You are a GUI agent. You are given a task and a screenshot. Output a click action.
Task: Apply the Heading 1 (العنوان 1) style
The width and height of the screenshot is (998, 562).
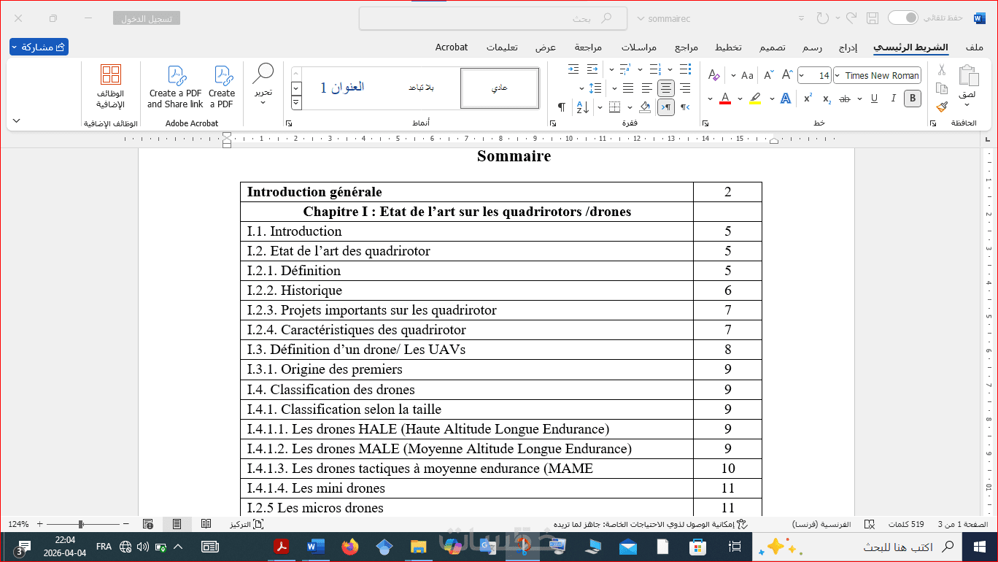pos(342,88)
